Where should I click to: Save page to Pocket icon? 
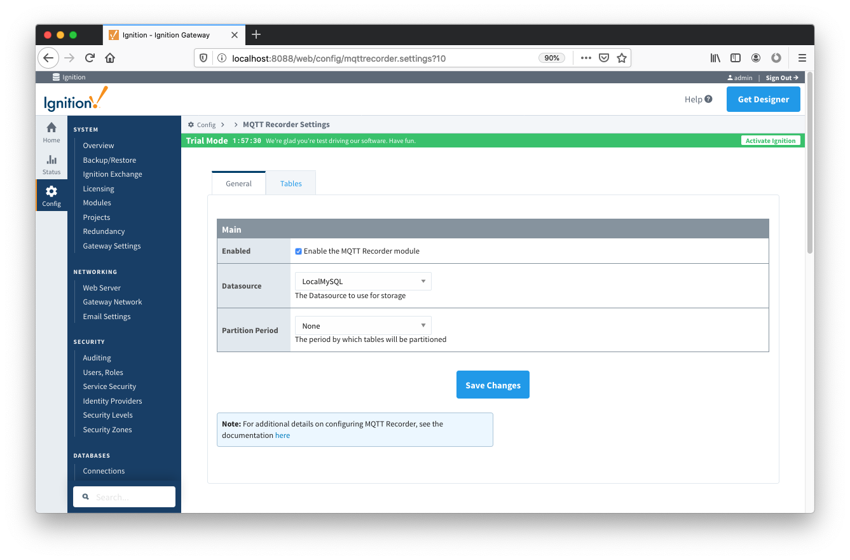(604, 58)
